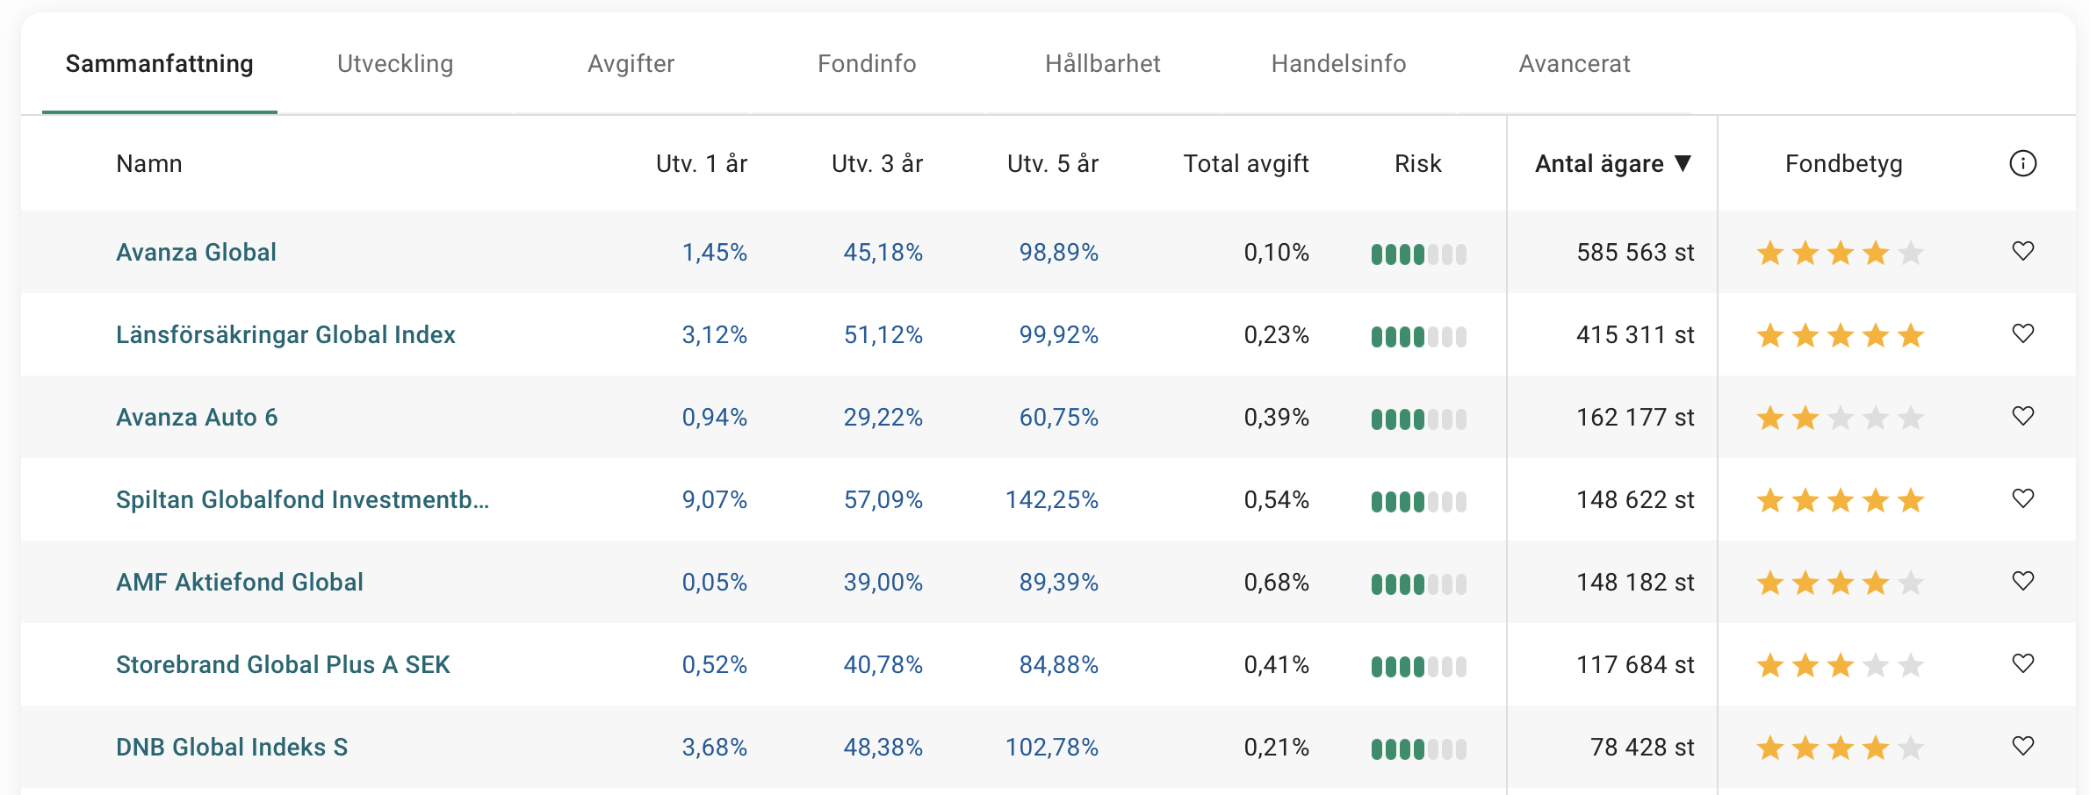Open the Avanza Global fund link
Viewport: 2090px width, 795px height.
196,253
